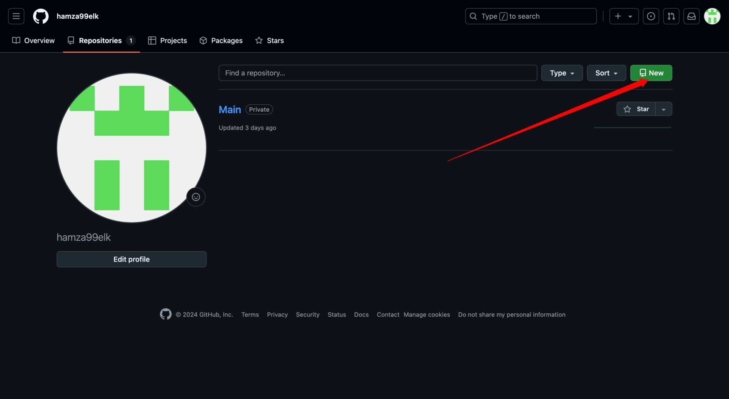Click the smiley set status icon
This screenshot has height=399, width=729.
click(x=196, y=197)
